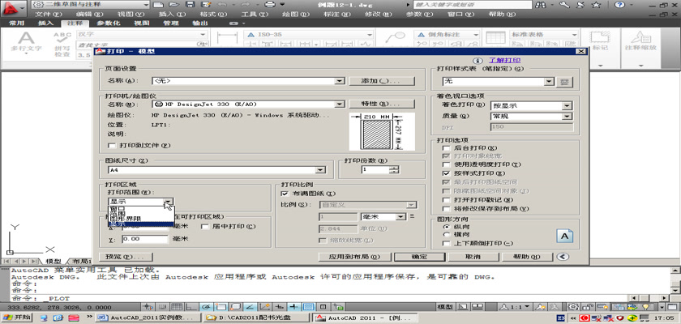
Task: Switch to the 参数化 ribbon tab
Action: tap(108, 23)
